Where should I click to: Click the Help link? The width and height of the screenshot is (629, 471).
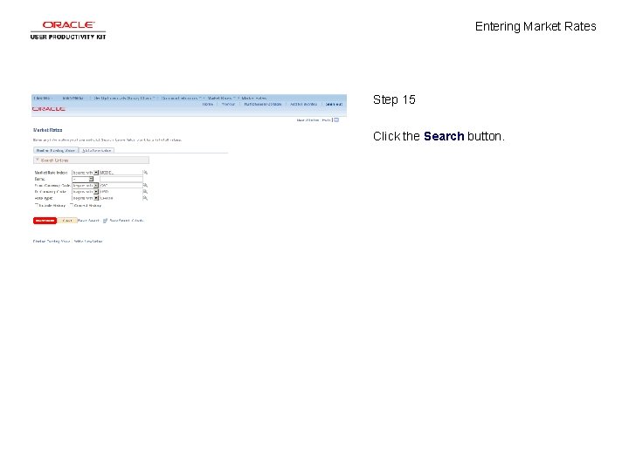326,120
